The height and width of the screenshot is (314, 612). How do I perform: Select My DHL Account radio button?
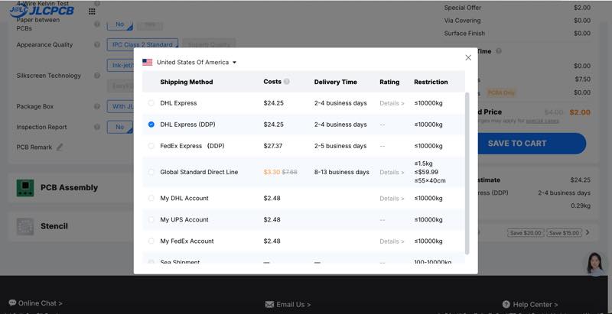(x=151, y=199)
